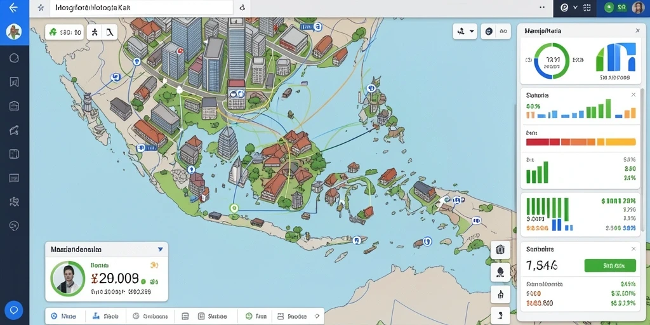This screenshot has width=650, height=325.
Task: Click the red-orange gradient color bar
Action: (581, 142)
